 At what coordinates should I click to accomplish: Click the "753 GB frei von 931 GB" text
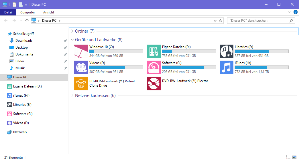[x=179, y=56]
